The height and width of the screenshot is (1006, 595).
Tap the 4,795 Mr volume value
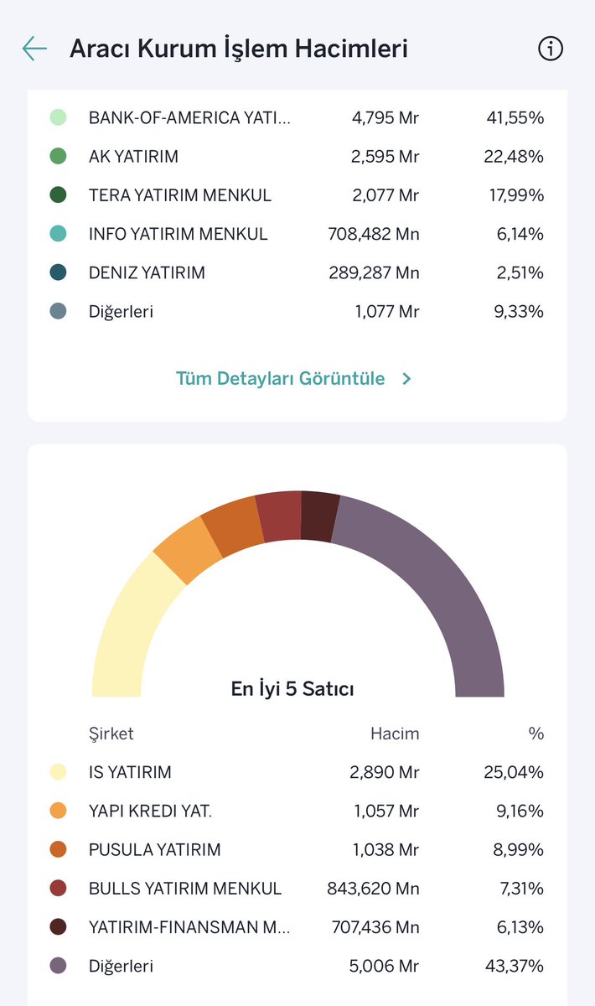click(x=385, y=117)
